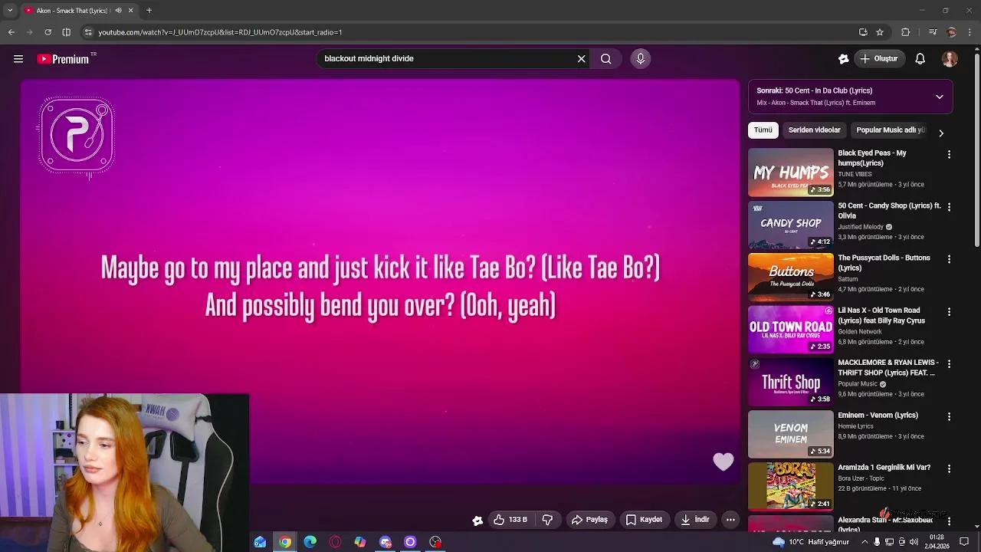Open options for 50 Cent Candy Shop
981x552 pixels.
(x=949, y=207)
